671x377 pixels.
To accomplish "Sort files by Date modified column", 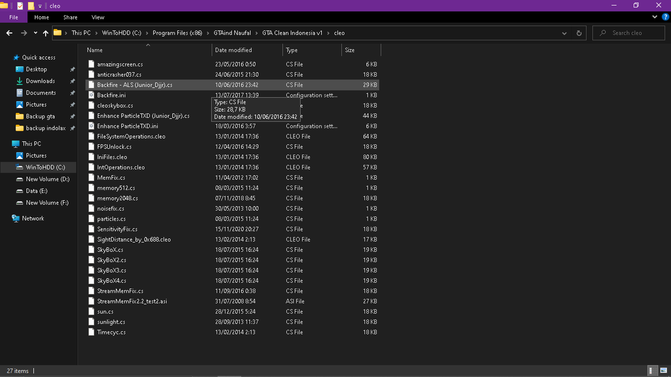I will [x=247, y=50].
